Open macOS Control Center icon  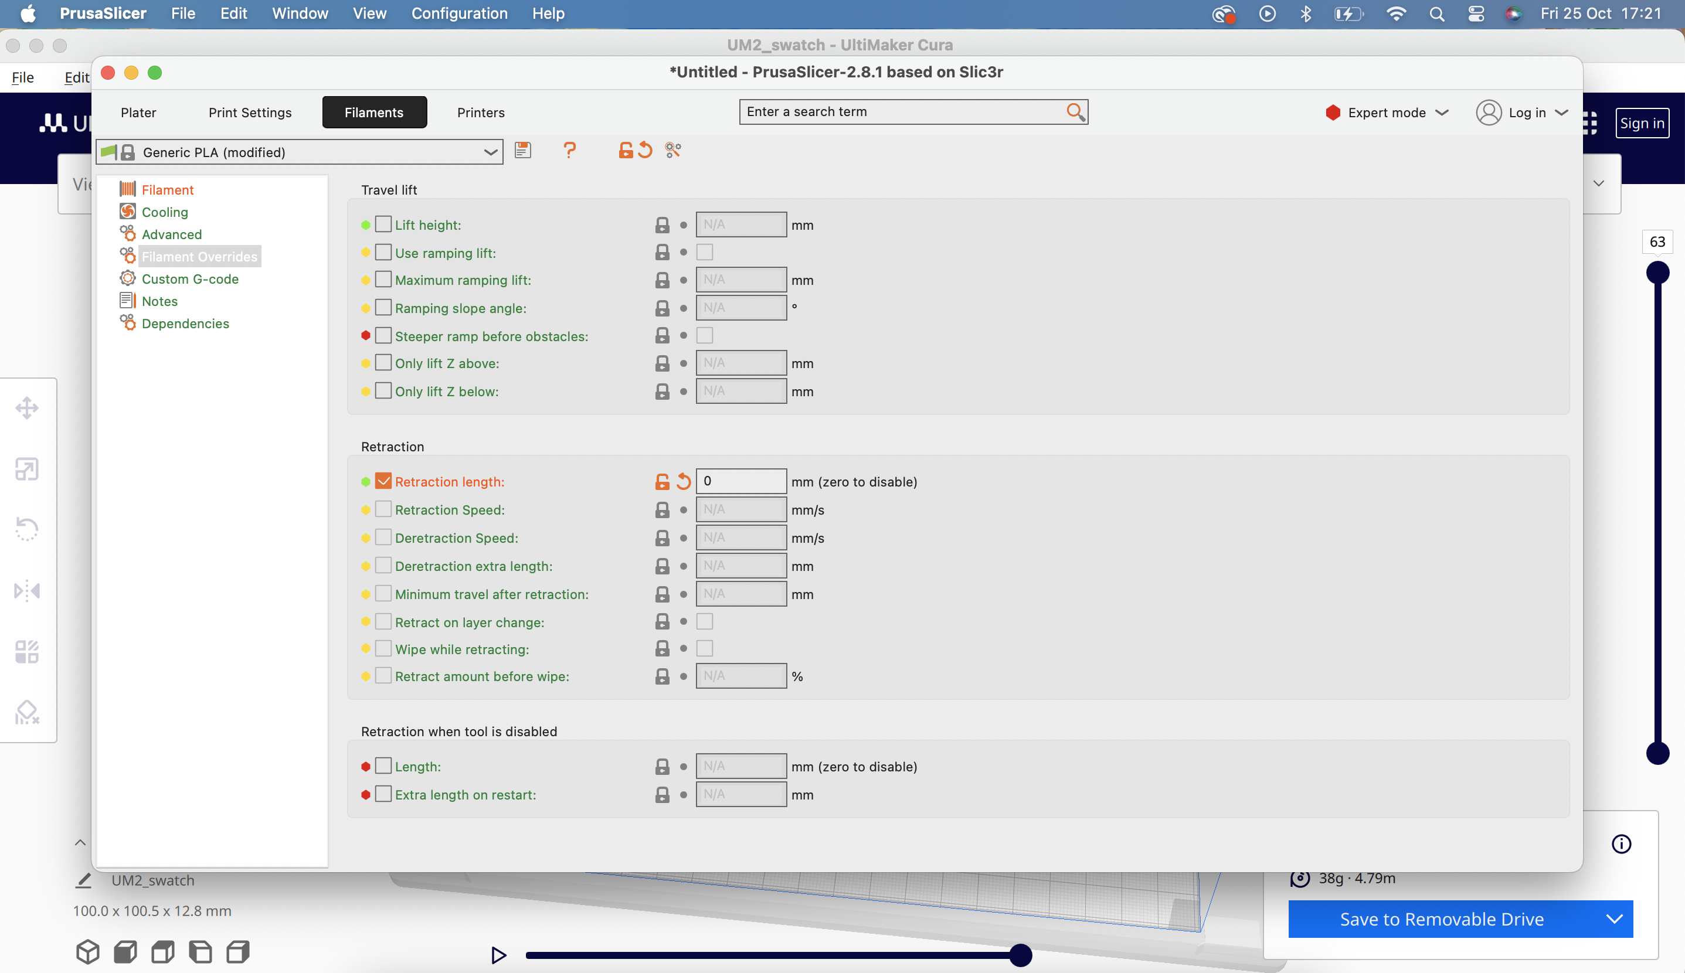click(1476, 14)
